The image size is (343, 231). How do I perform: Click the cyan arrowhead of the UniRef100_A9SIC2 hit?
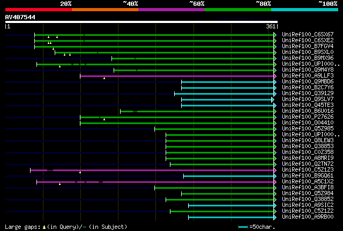coord(275,206)
